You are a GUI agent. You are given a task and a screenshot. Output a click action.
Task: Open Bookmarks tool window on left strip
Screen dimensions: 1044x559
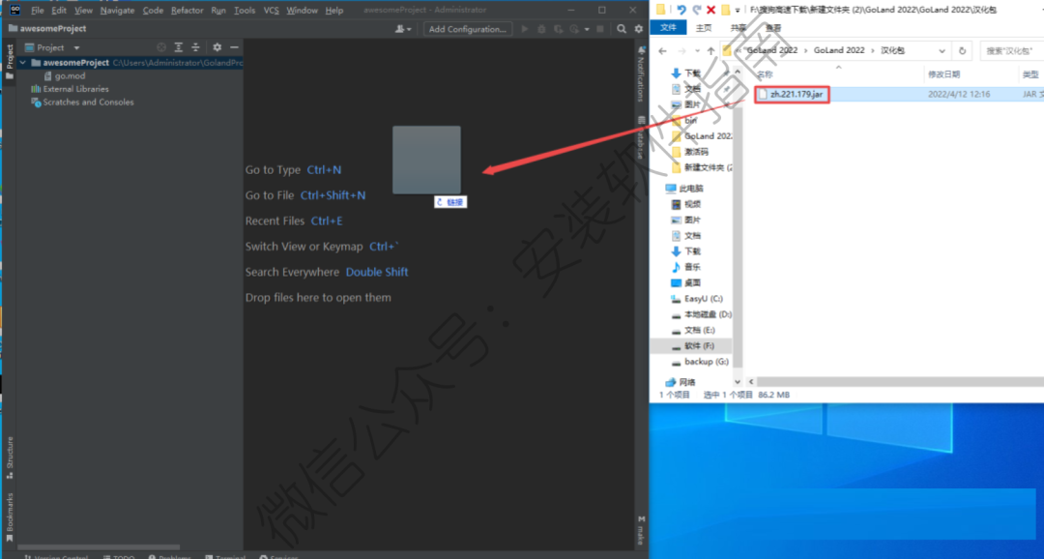[x=10, y=517]
